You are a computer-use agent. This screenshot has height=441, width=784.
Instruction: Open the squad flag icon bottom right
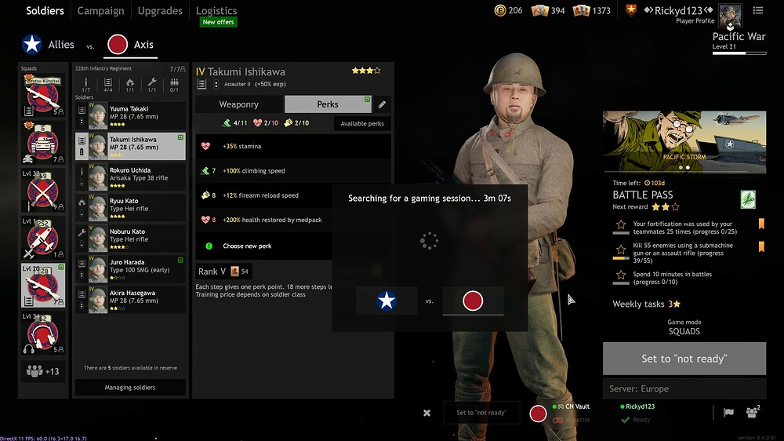[728, 412]
